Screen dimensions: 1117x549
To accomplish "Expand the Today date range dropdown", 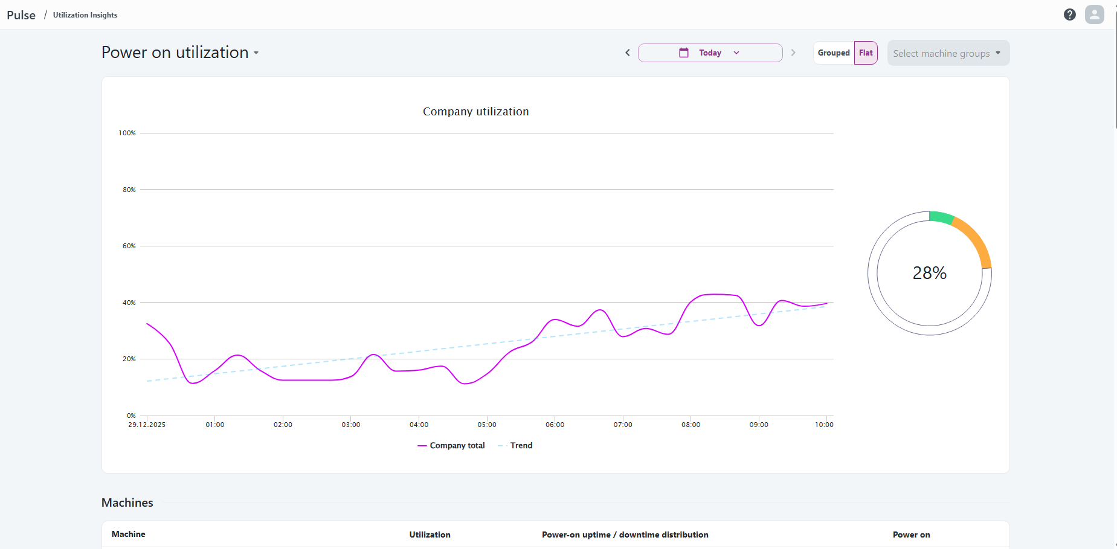I will [x=736, y=53].
